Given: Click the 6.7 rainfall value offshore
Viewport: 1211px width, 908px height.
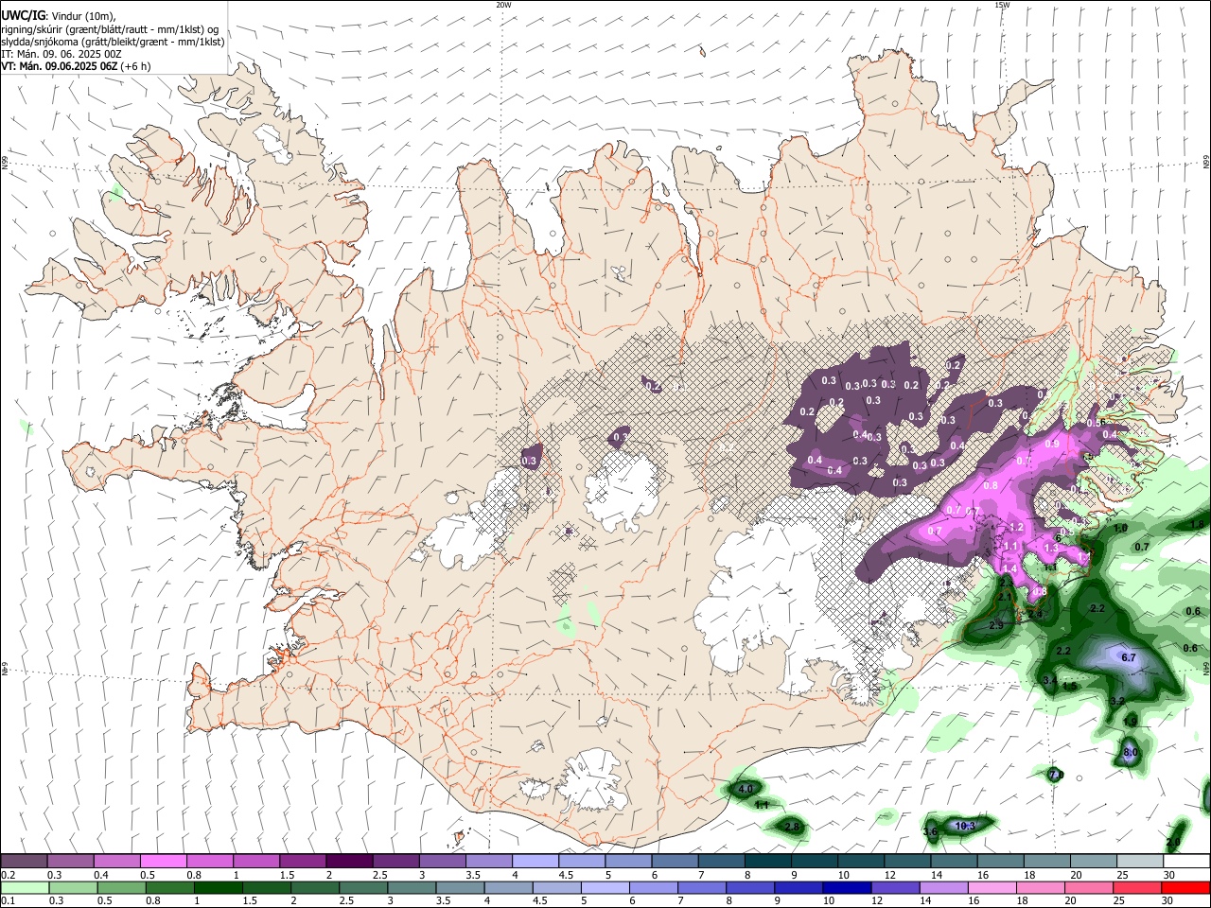Looking at the screenshot, I should pos(1129,657).
